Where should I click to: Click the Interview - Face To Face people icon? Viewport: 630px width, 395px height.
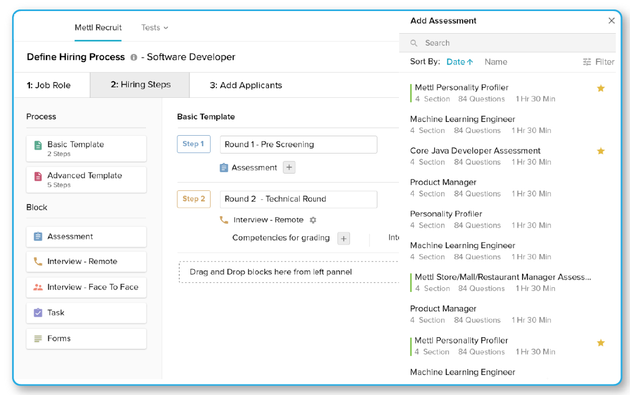pyautogui.click(x=38, y=287)
